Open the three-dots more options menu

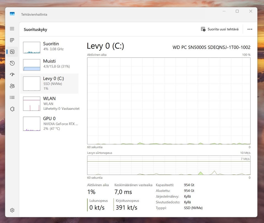pos(250,29)
